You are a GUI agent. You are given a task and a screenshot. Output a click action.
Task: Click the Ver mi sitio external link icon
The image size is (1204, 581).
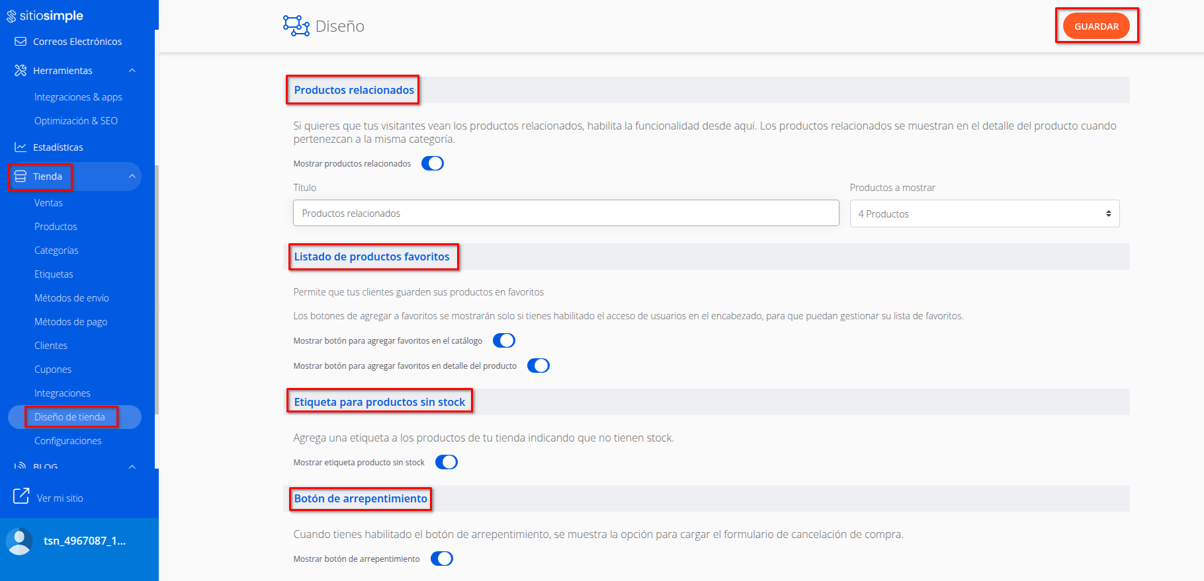[x=21, y=496]
